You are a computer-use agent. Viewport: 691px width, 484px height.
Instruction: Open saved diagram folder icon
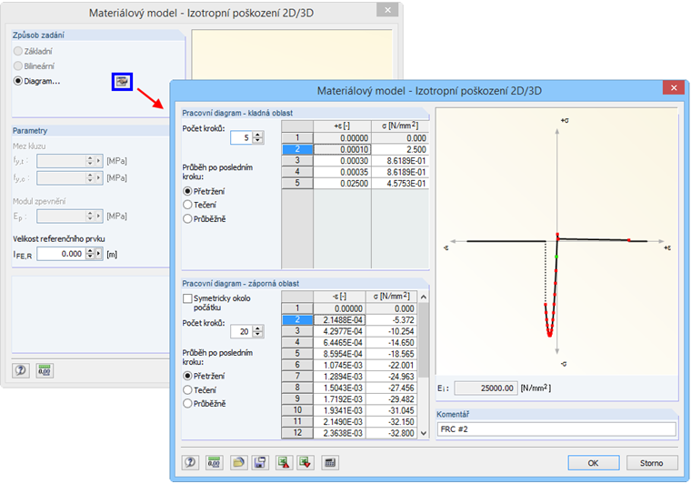tap(238, 462)
